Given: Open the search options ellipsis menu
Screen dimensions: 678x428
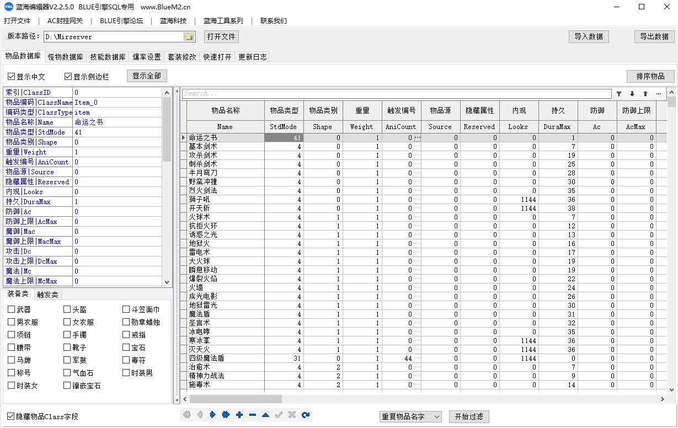Looking at the screenshot, I should (x=658, y=94).
